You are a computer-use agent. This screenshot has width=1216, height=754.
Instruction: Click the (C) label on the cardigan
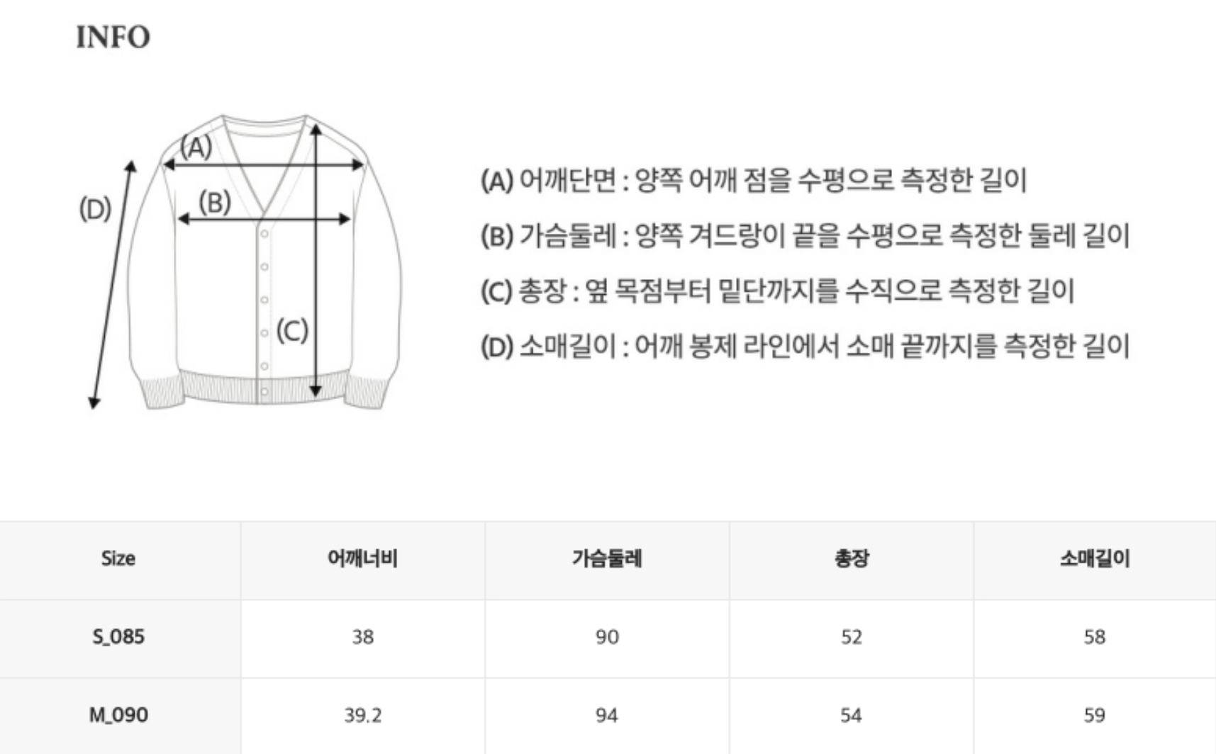(291, 330)
